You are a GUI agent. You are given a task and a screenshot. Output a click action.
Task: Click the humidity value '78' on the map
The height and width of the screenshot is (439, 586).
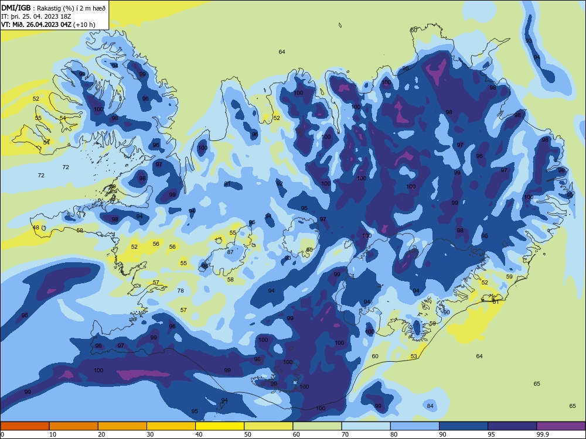[180, 290]
